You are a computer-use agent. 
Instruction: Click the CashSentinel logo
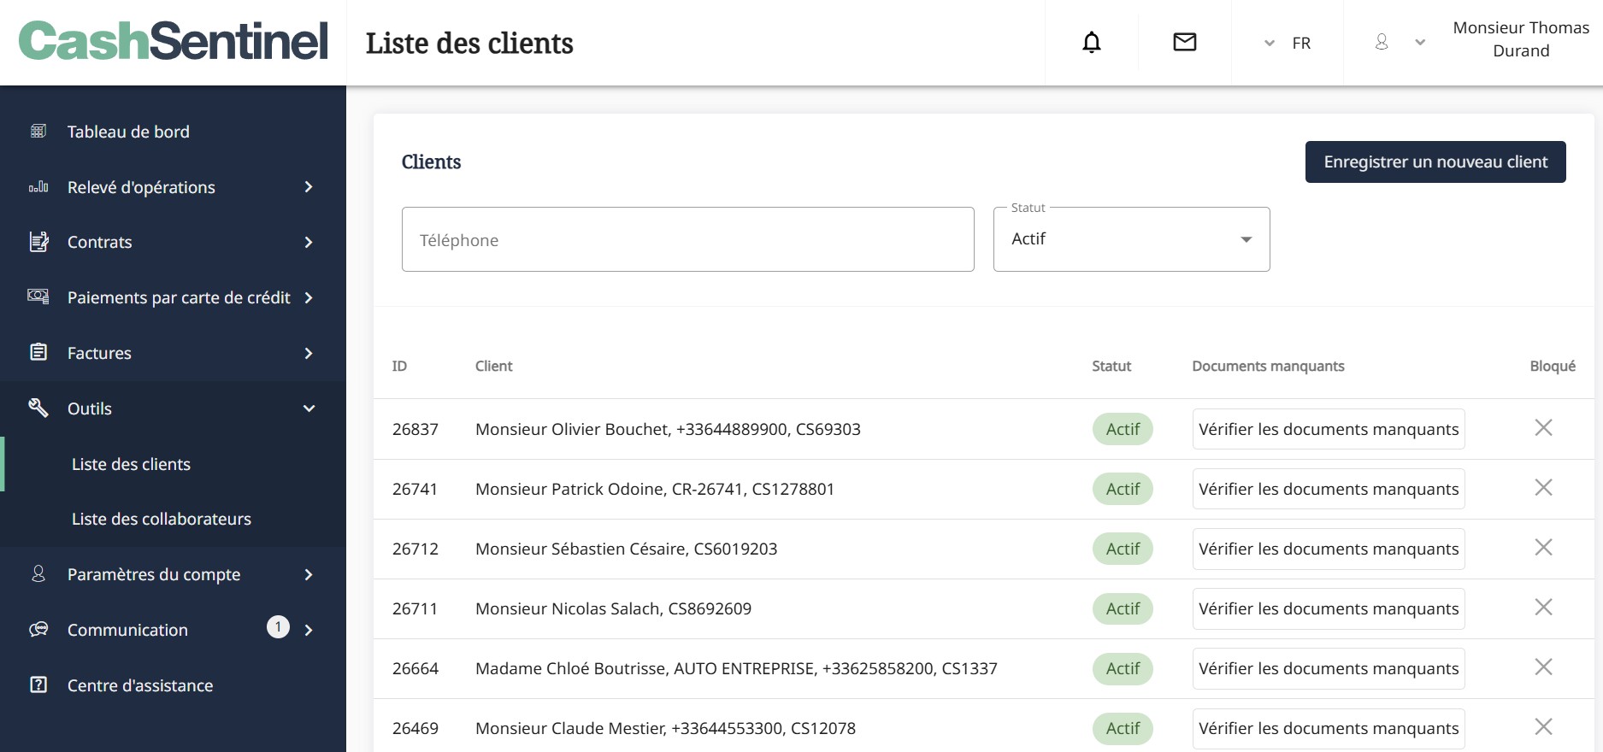(x=174, y=41)
